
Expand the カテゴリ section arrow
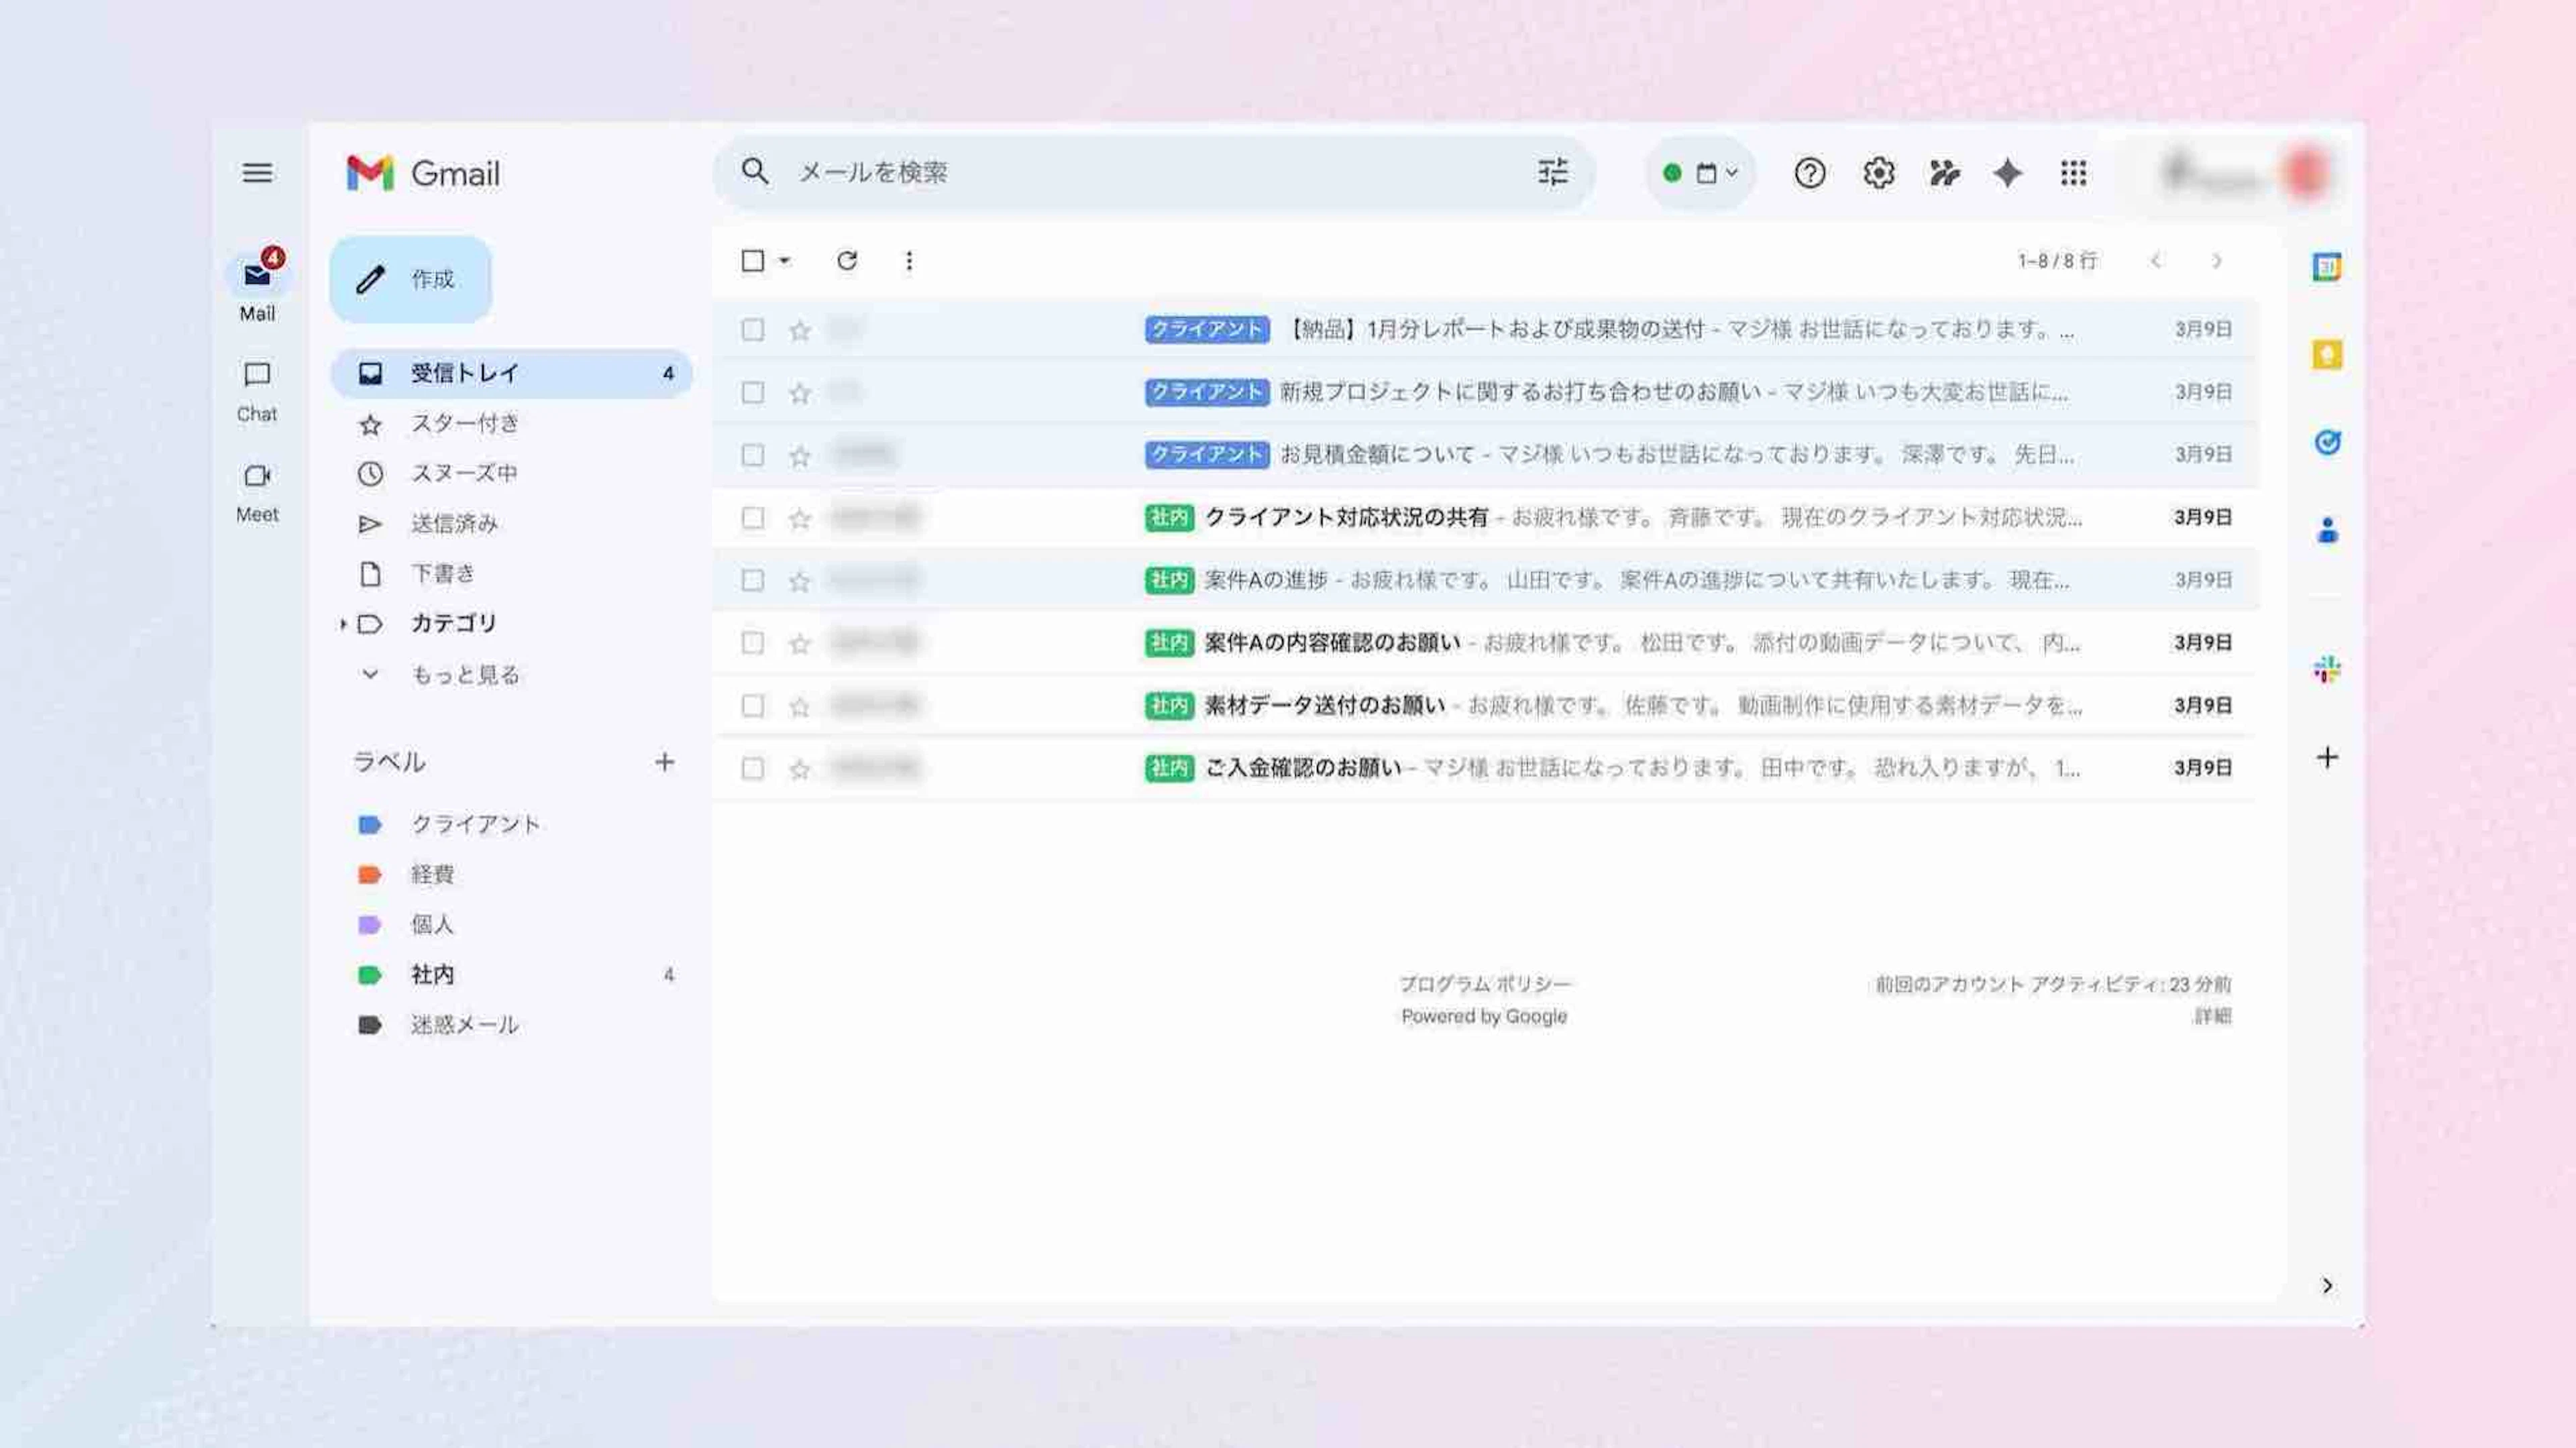[x=343, y=624]
